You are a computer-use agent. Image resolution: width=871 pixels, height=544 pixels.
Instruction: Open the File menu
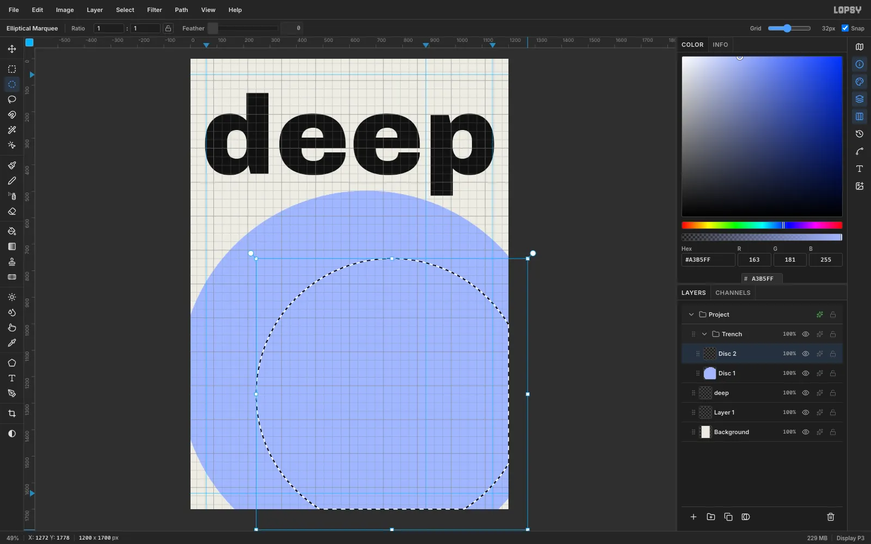tap(14, 10)
